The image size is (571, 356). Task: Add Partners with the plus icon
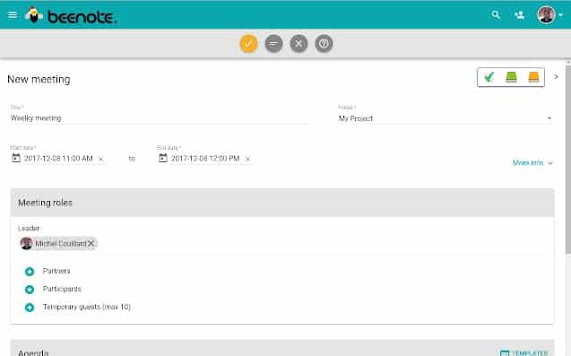click(30, 272)
